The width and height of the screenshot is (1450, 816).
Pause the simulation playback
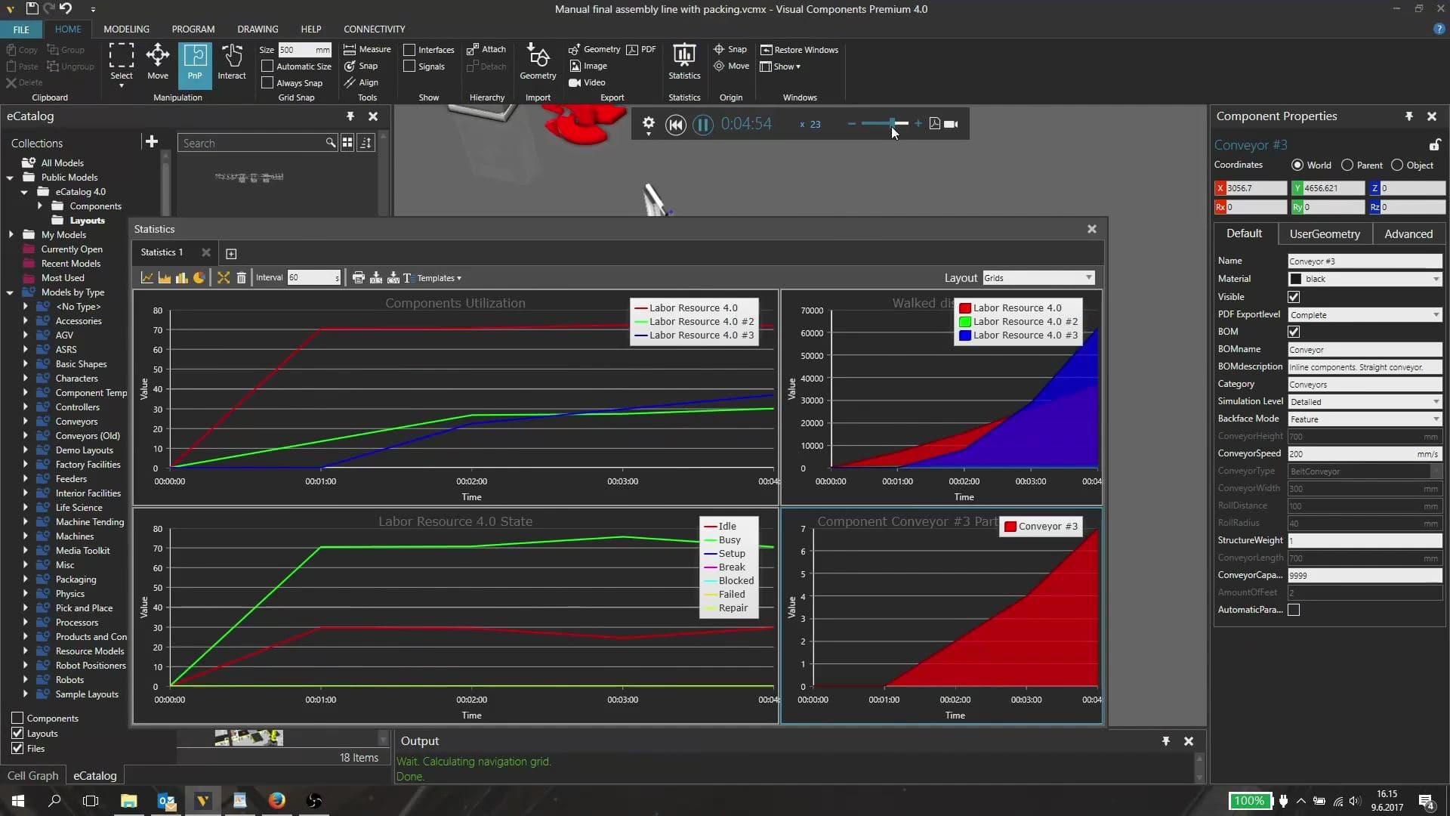(702, 125)
